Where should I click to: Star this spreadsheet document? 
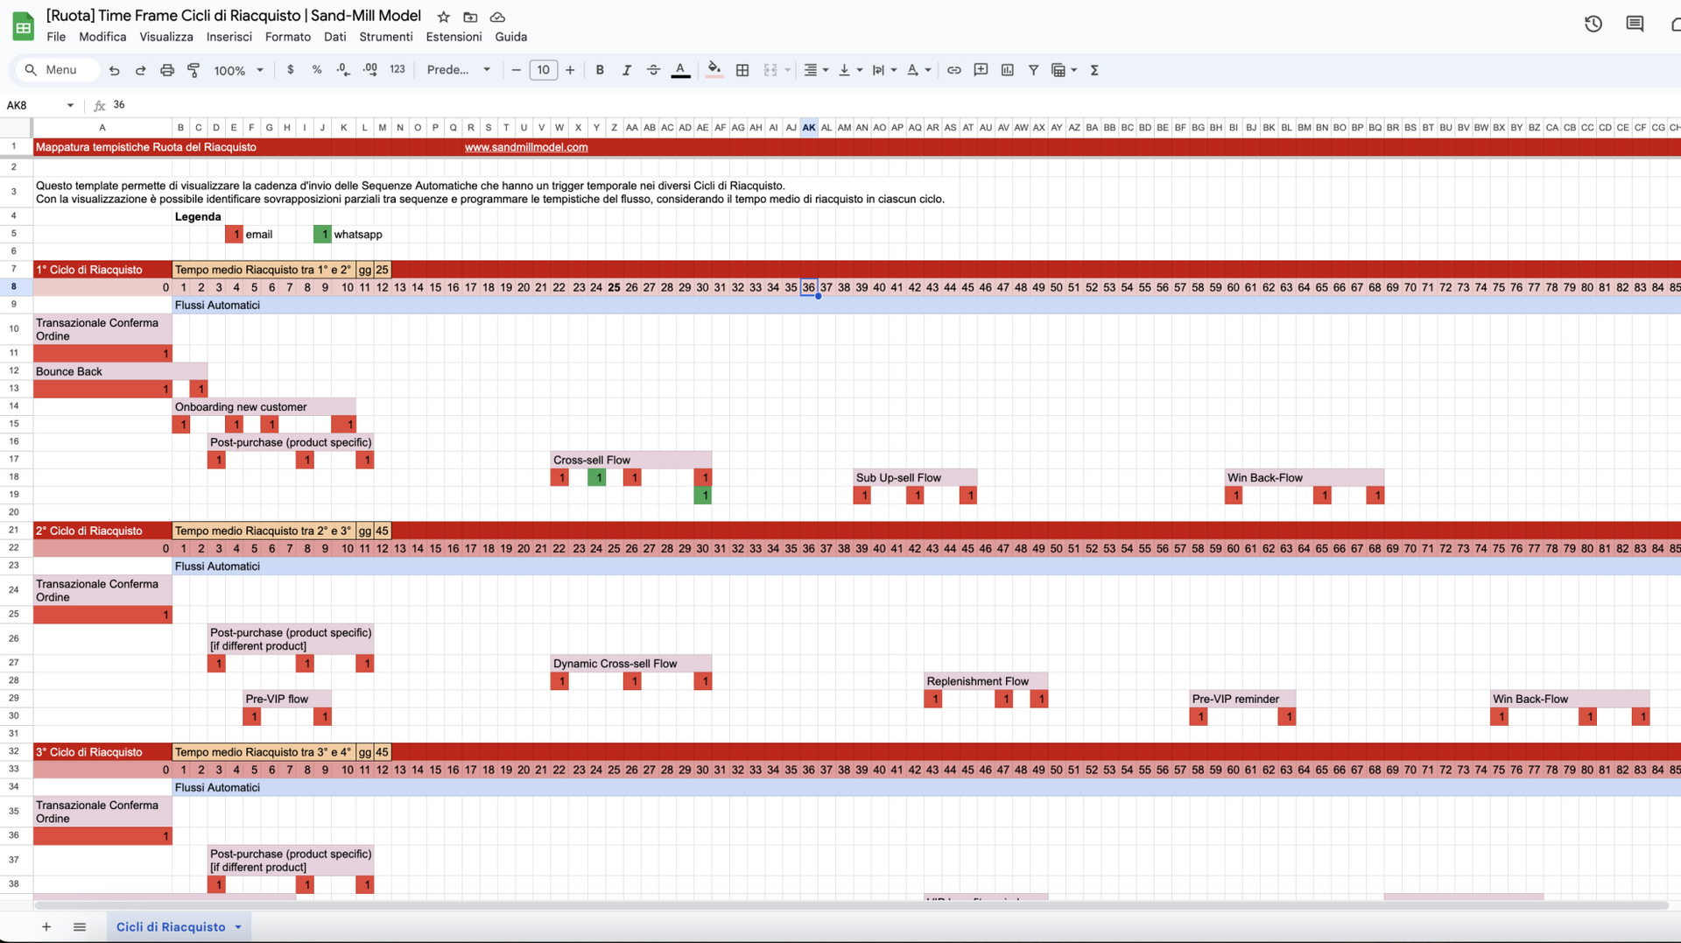click(x=444, y=17)
